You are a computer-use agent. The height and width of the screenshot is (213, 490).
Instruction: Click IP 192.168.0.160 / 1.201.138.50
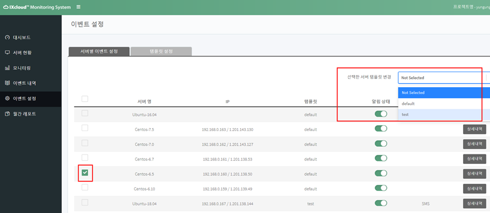click(228, 174)
